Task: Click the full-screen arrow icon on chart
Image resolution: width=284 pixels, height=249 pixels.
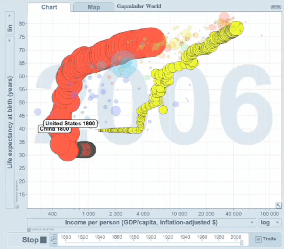Action: click(x=278, y=205)
